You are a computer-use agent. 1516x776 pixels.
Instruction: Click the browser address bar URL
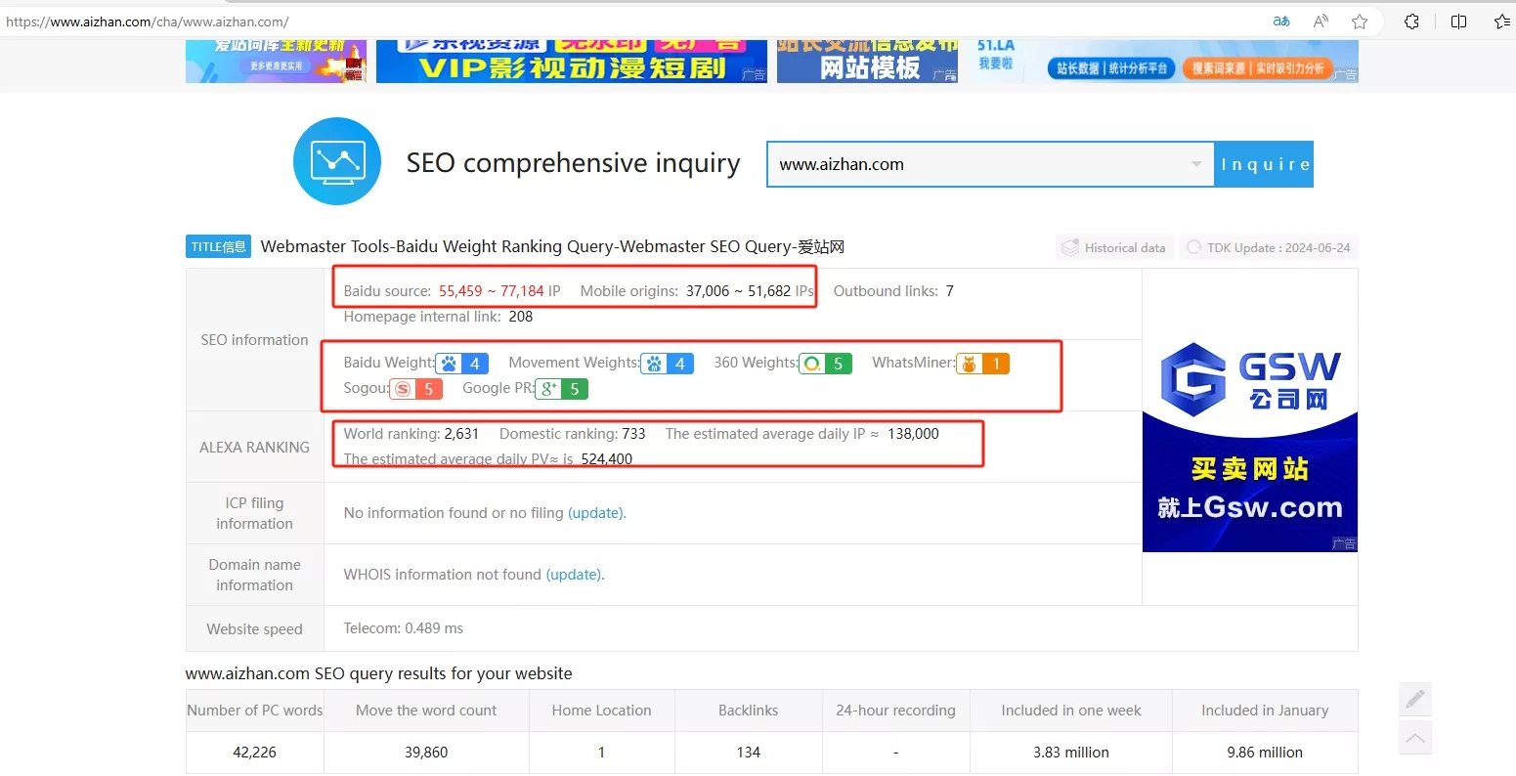[148, 22]
